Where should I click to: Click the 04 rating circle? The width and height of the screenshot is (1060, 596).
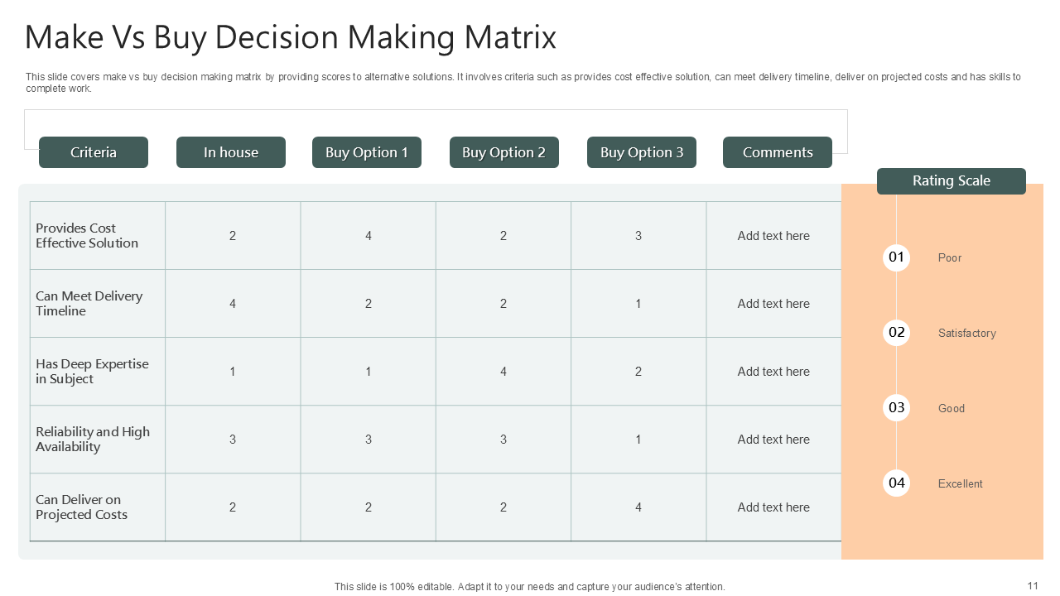896,483
